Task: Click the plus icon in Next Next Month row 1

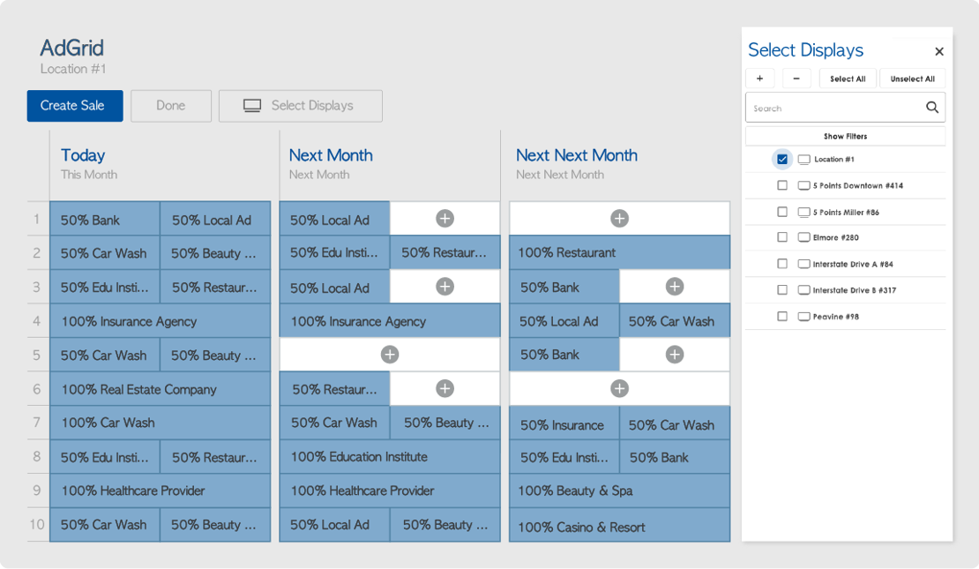Action: (619, 219)
